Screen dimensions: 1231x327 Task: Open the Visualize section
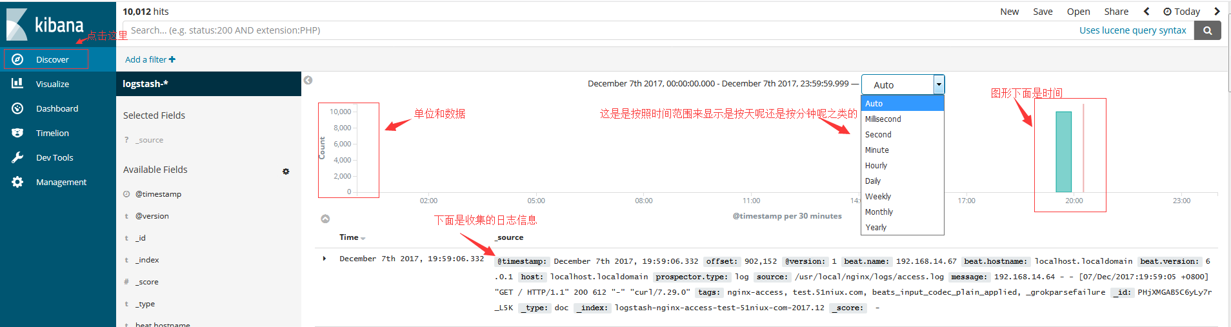pyautogui.click(x=52, y=84)
